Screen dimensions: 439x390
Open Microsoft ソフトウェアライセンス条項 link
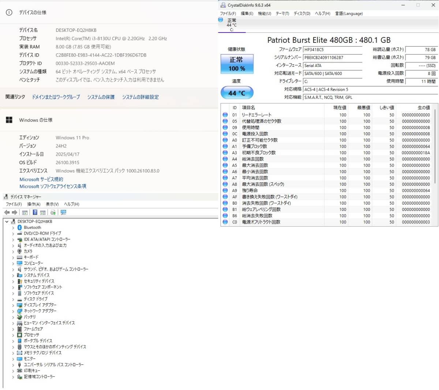tap(53, 186)
